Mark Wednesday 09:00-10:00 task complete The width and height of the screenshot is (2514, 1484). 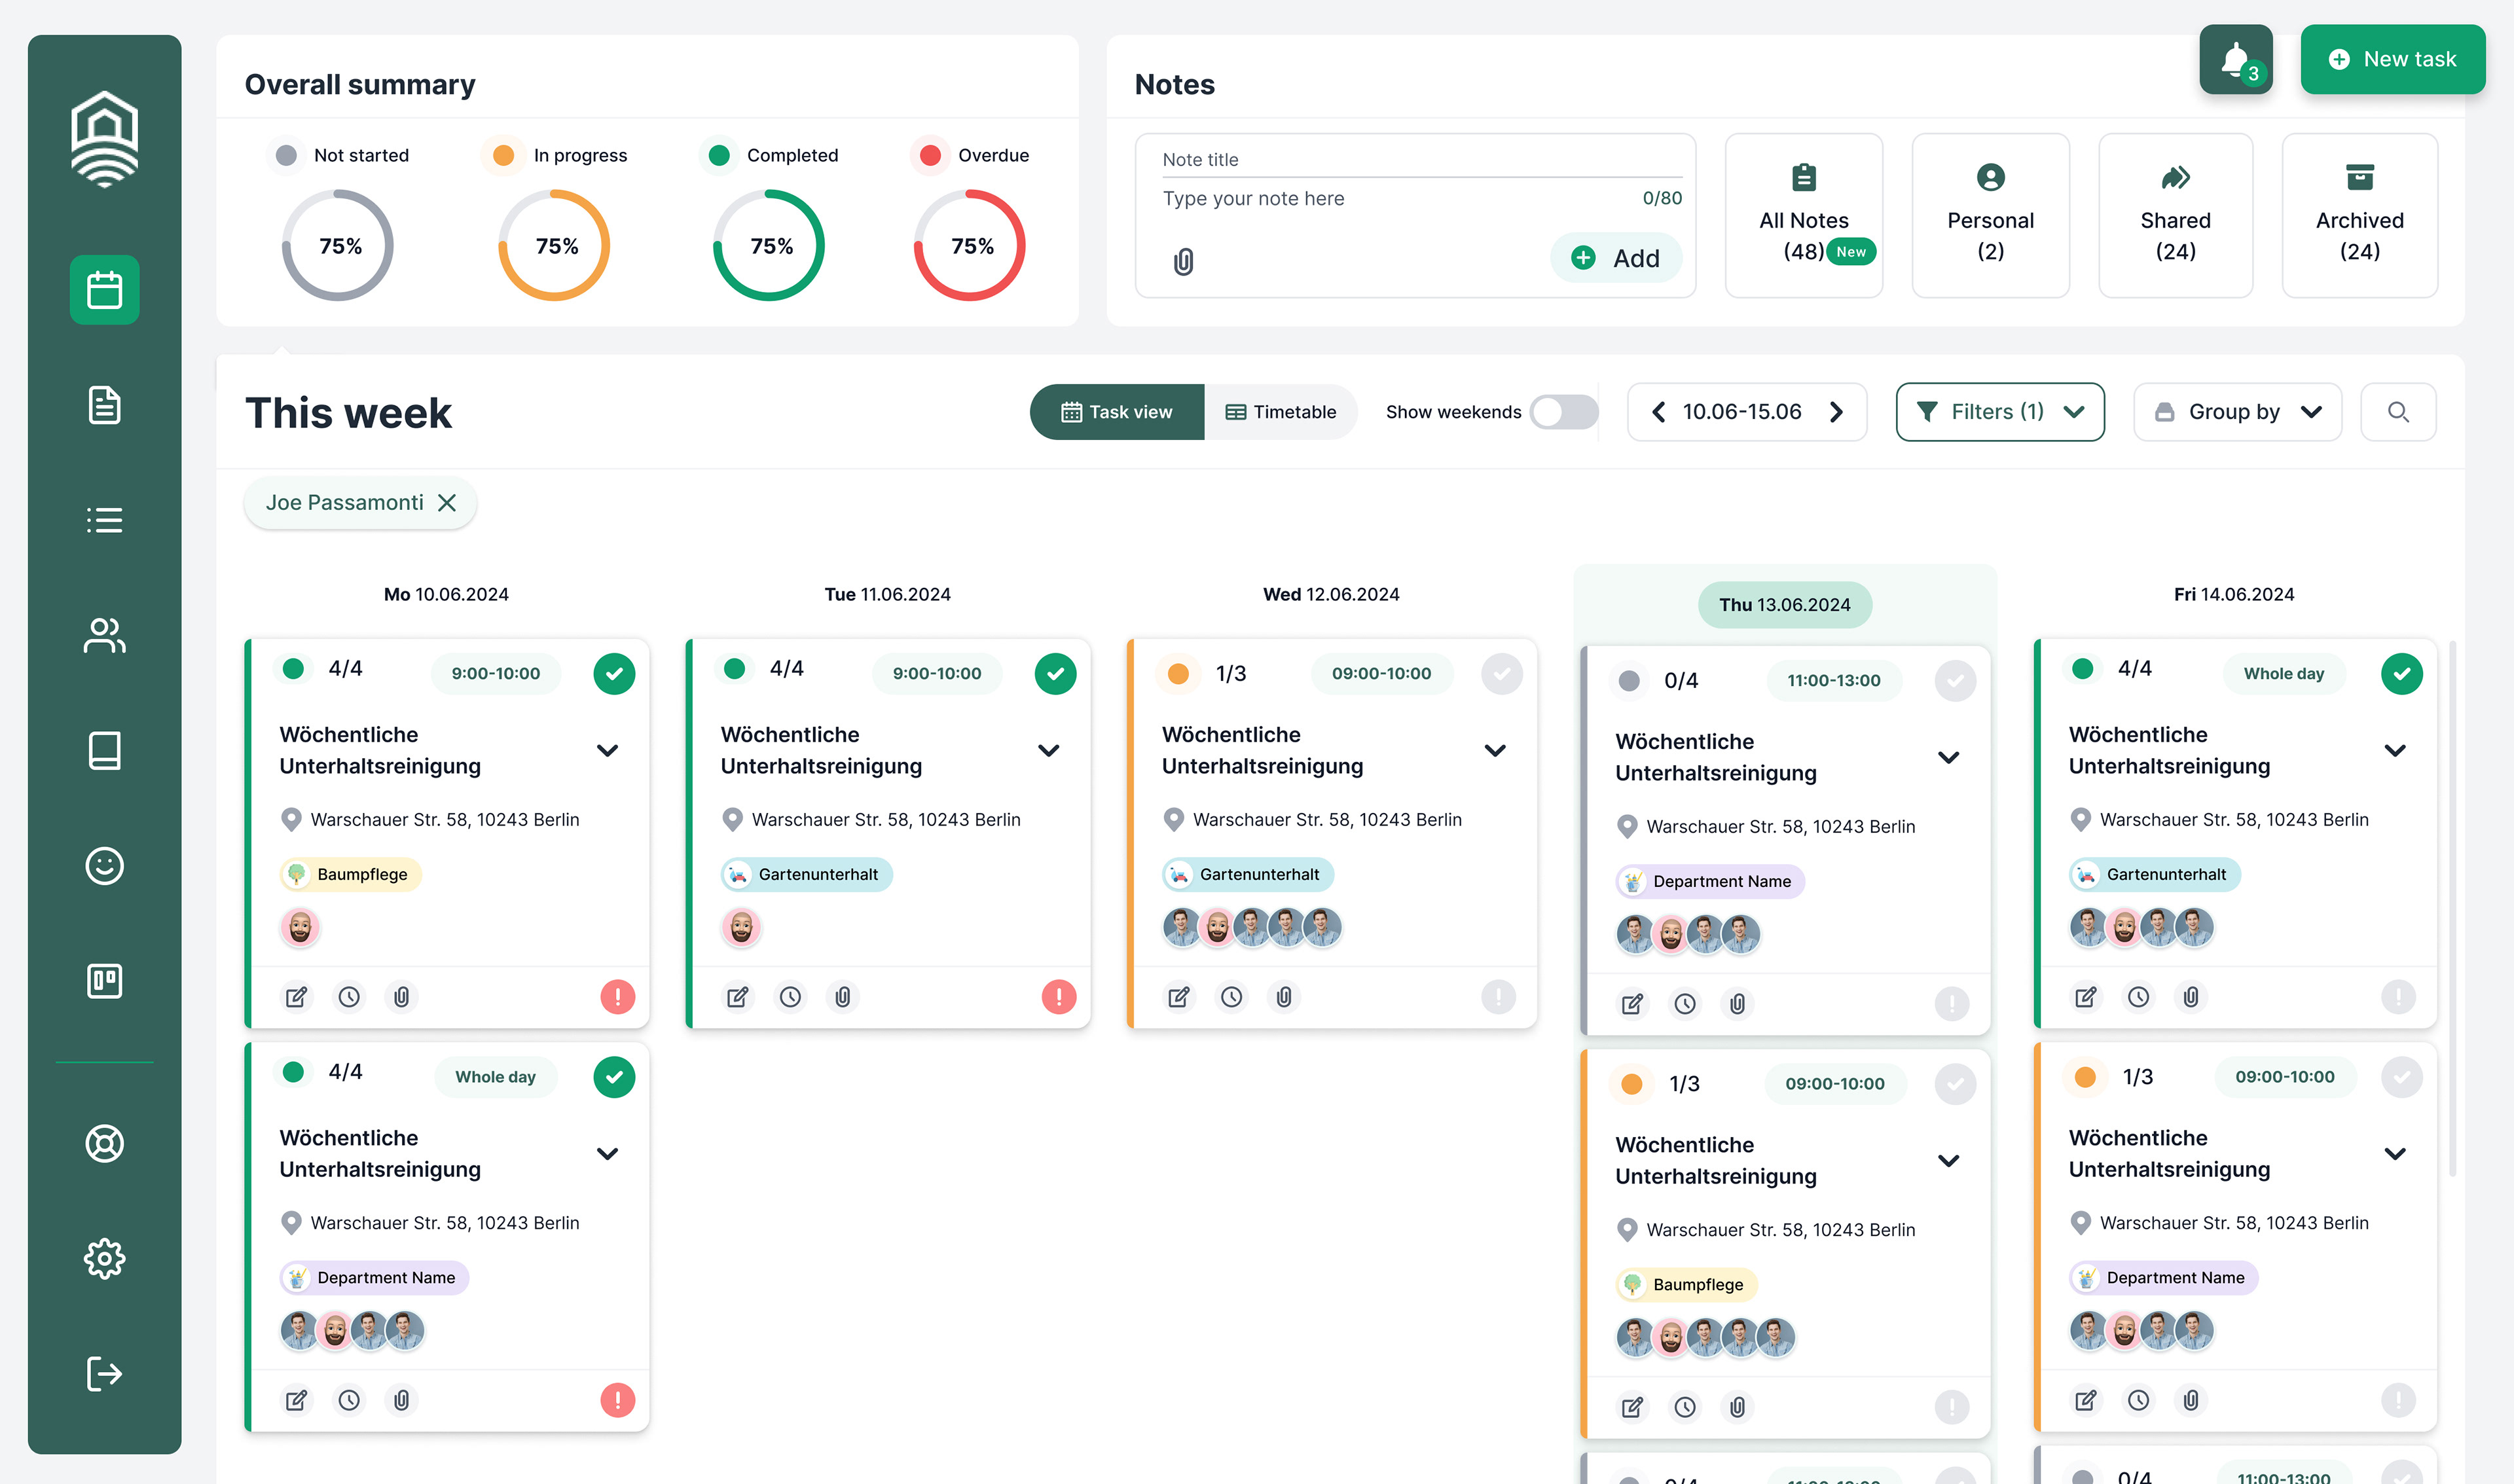pos(1502,674)
